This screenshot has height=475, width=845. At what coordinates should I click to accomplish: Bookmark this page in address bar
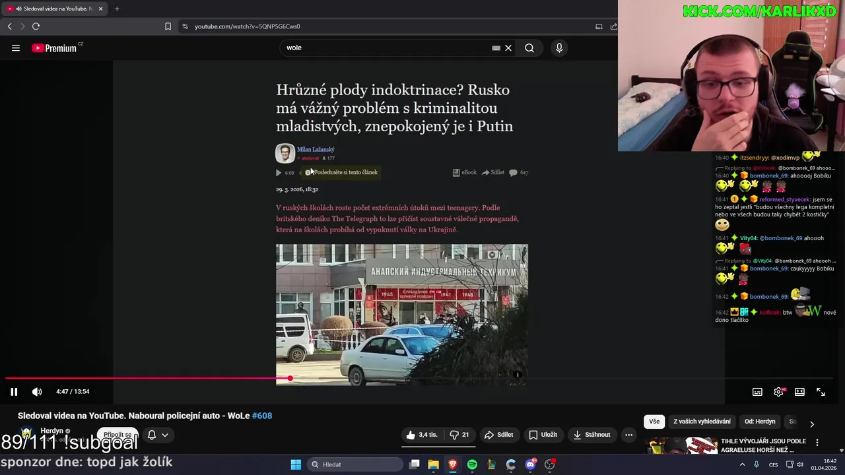click(168, 26)
